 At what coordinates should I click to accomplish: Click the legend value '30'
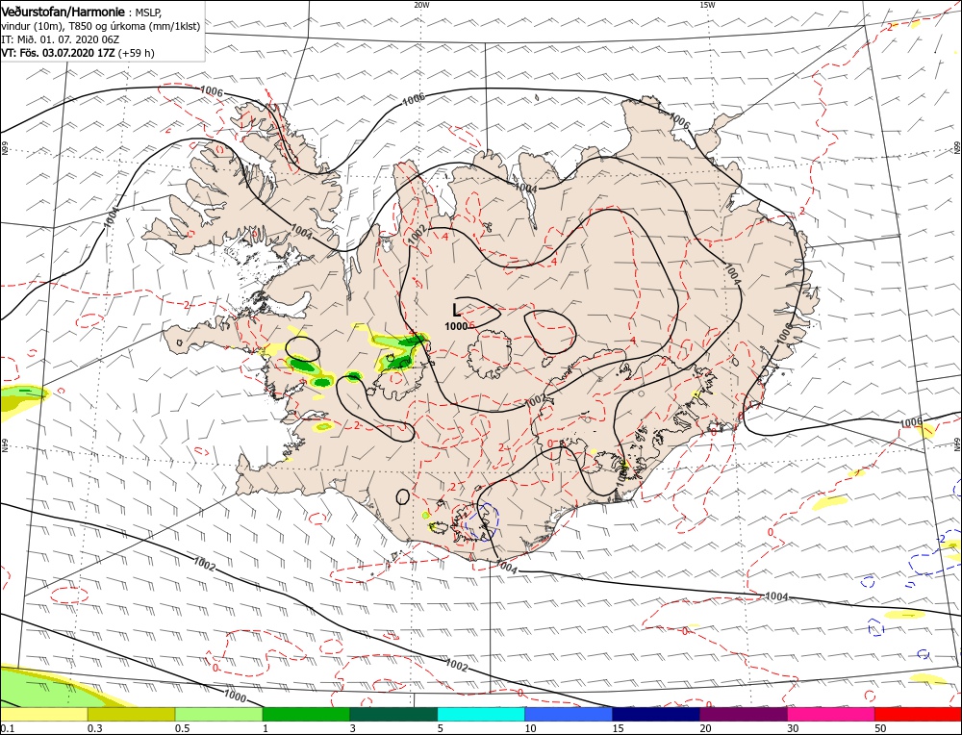[793, 728]
